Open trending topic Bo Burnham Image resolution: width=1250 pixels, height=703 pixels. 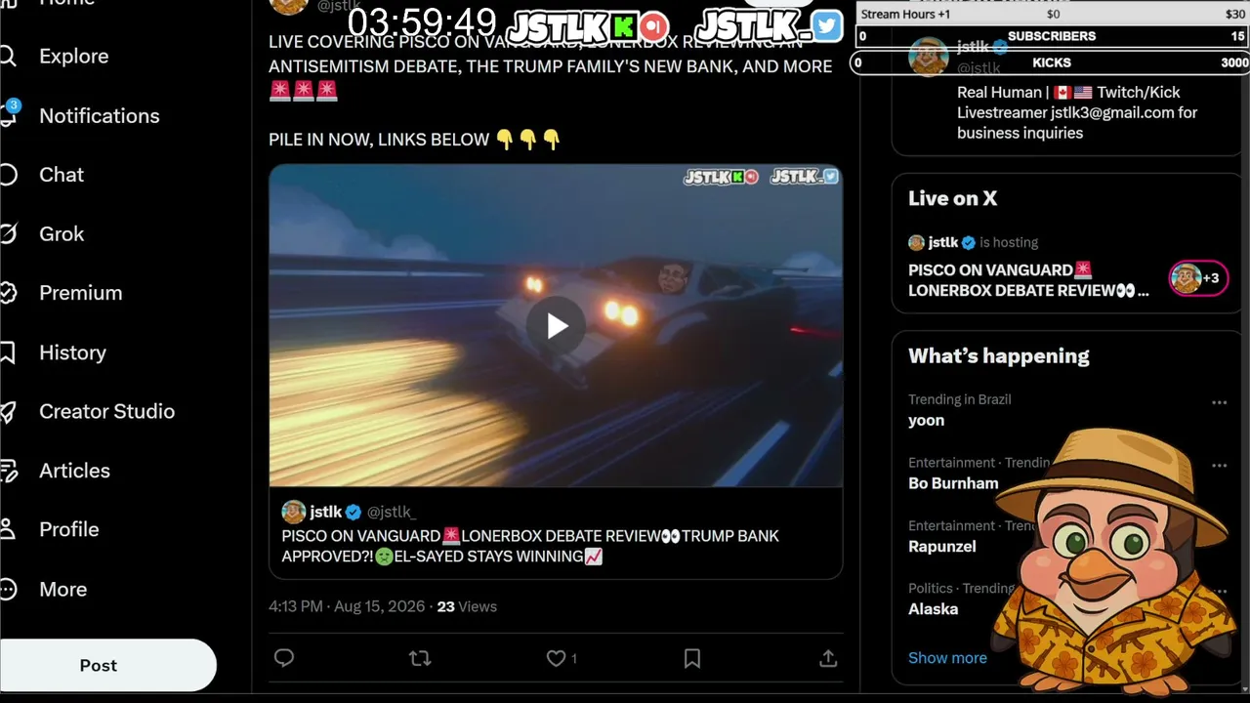953,483
